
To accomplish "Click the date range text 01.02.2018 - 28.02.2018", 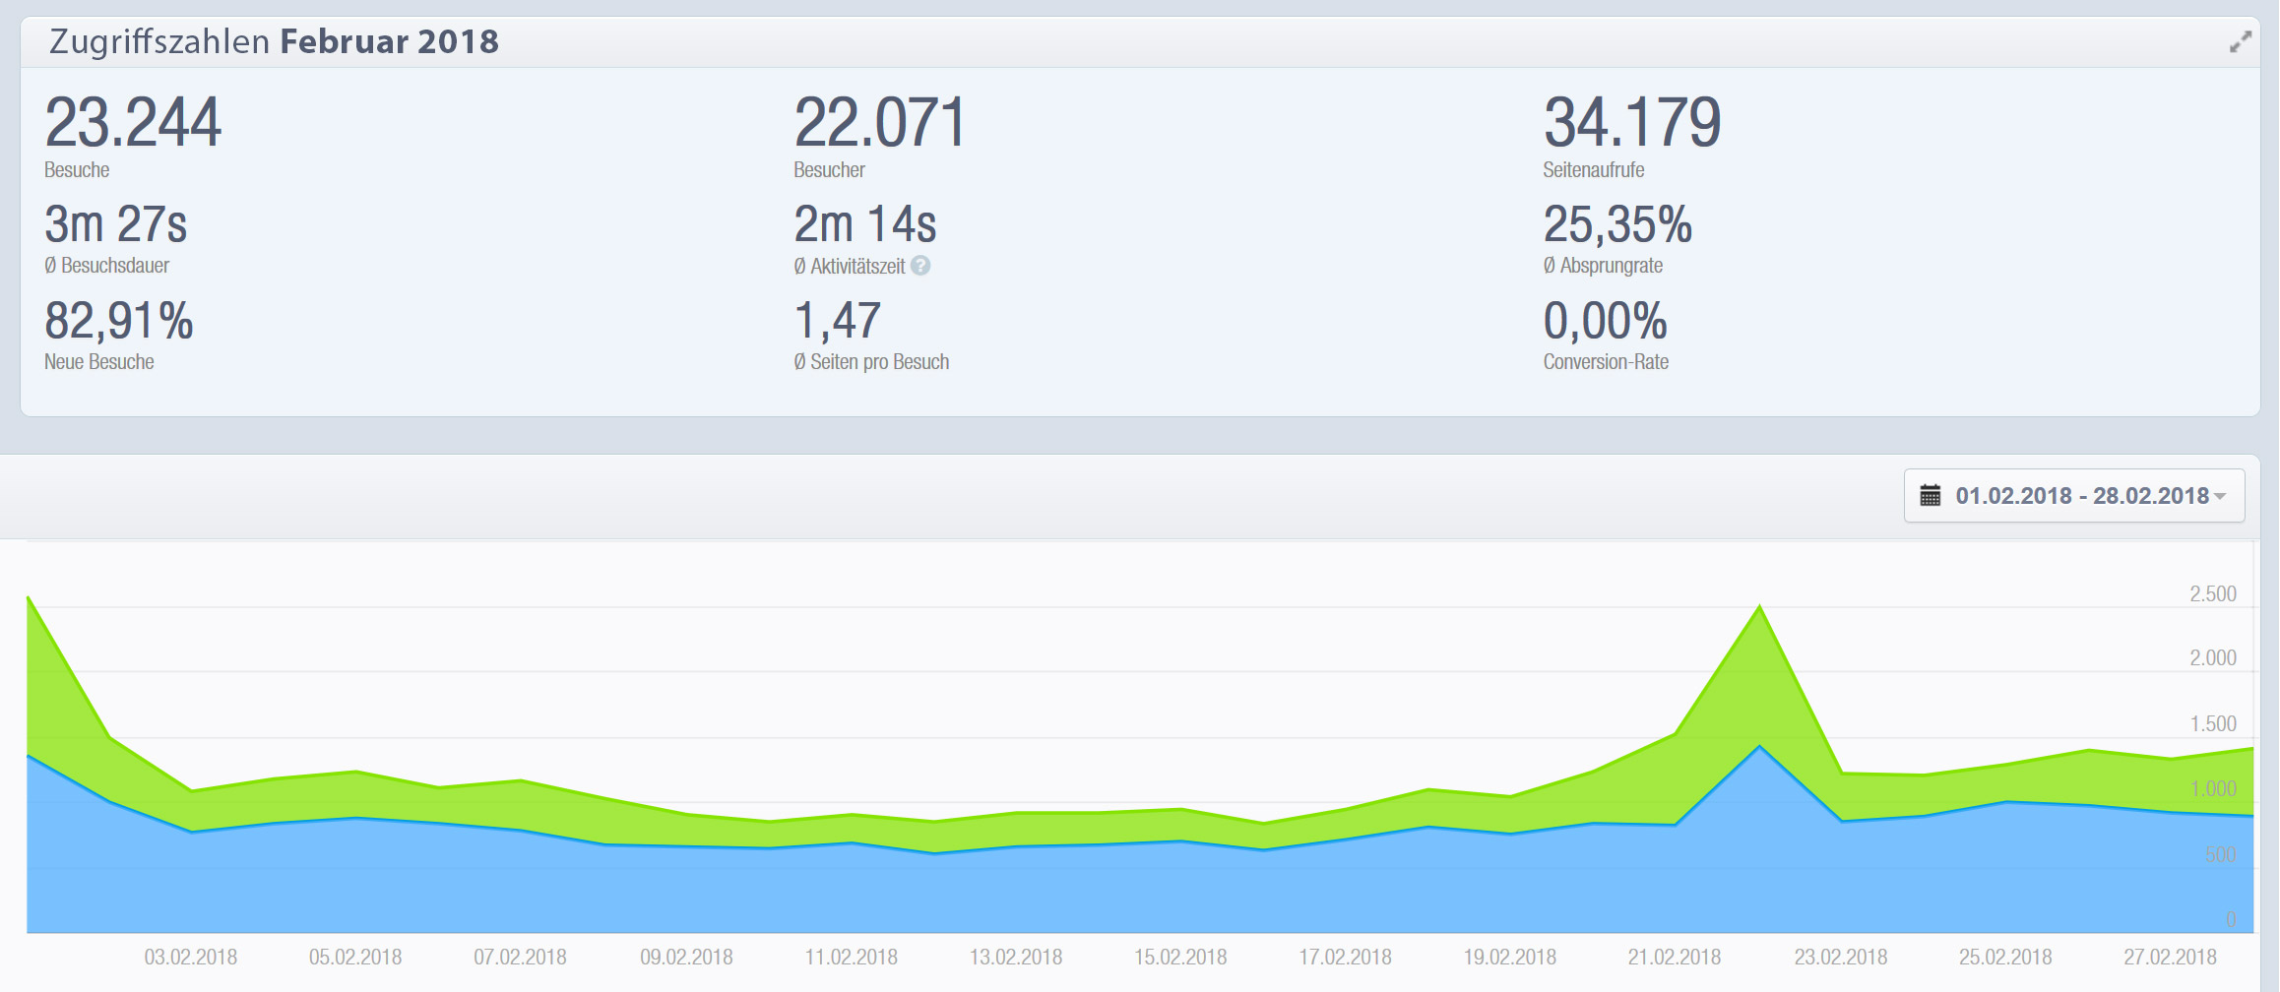I will click(x=2081, y=495).
